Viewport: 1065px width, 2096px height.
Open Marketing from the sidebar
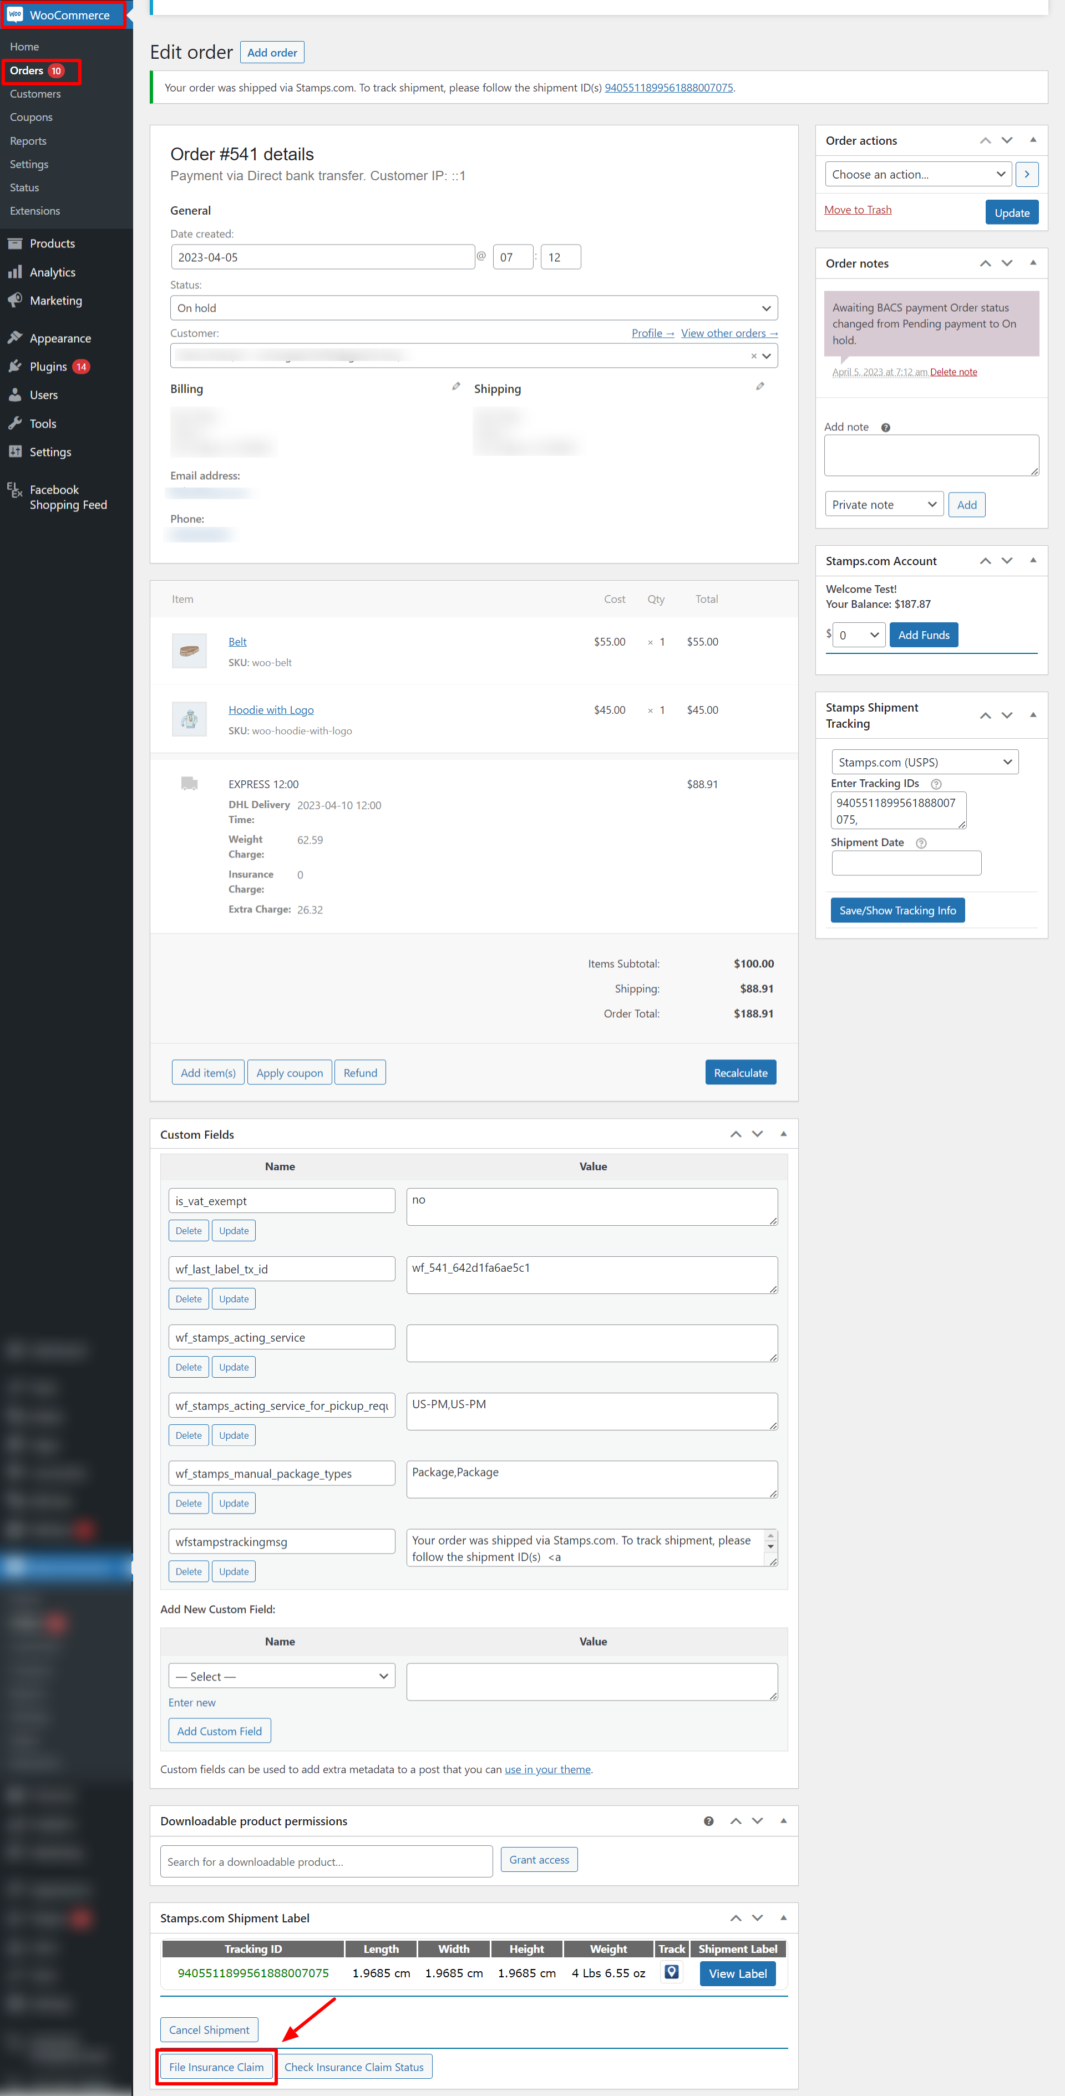(x=55, y=300)
